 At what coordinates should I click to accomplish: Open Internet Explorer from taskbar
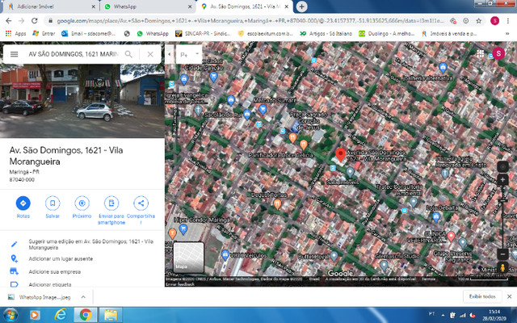[60, 315]
